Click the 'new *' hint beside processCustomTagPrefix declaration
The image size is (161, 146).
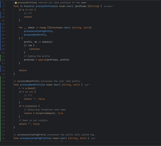(94, 138)
